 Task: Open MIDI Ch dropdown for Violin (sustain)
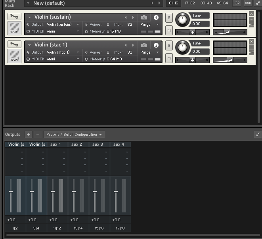coord(78,31)
